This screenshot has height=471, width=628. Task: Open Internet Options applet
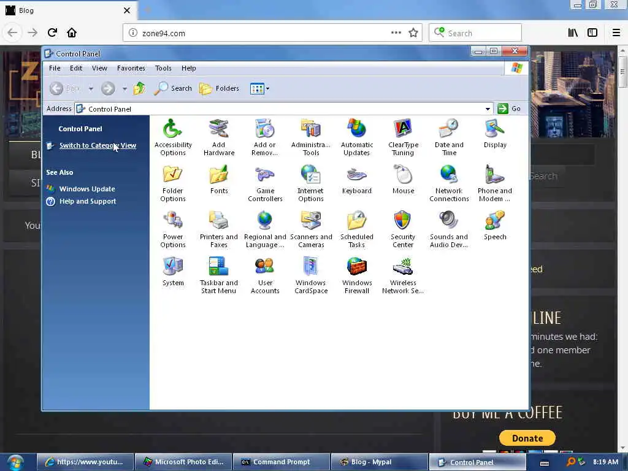tap(311, 183)
